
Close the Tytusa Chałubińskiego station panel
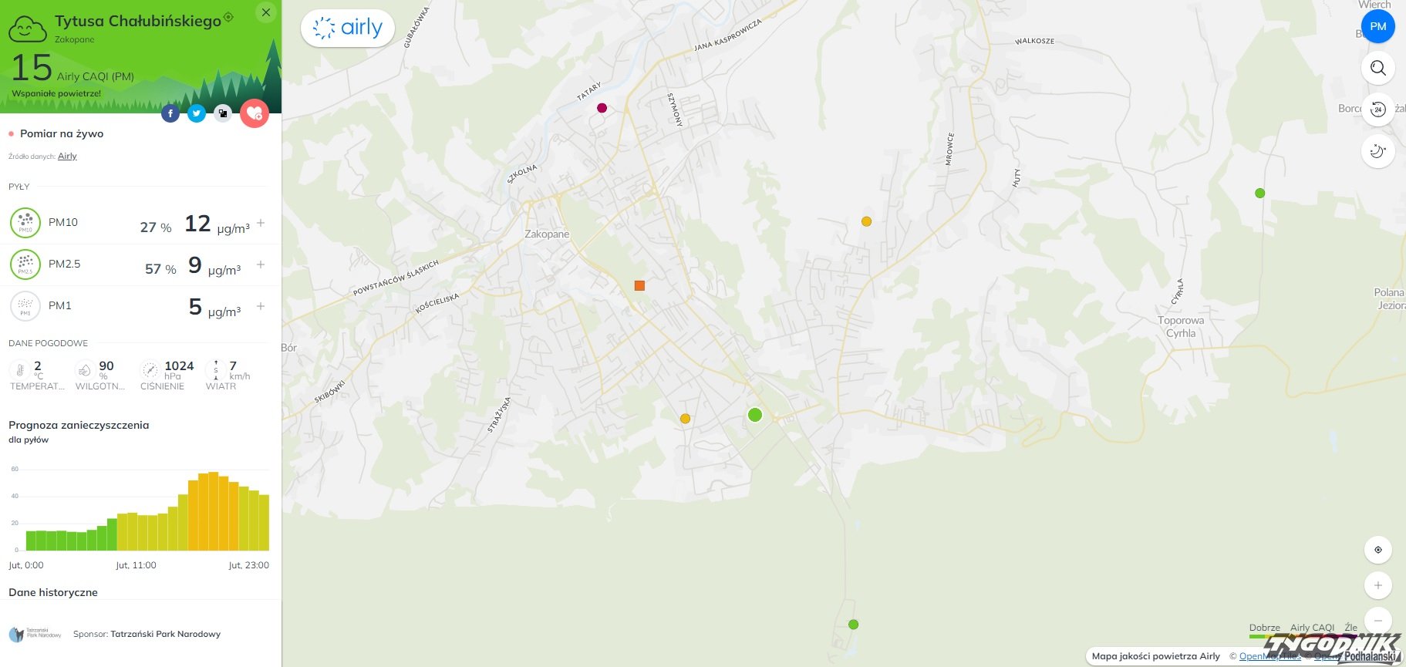tap(265, 12)
